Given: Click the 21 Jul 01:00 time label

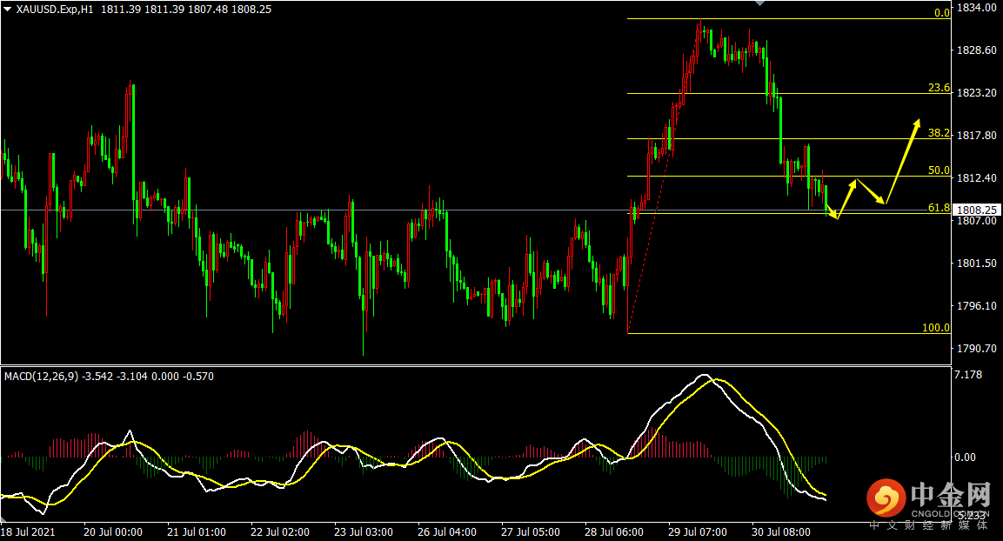Looking at the screenshot, I should (x=197, y=532).
